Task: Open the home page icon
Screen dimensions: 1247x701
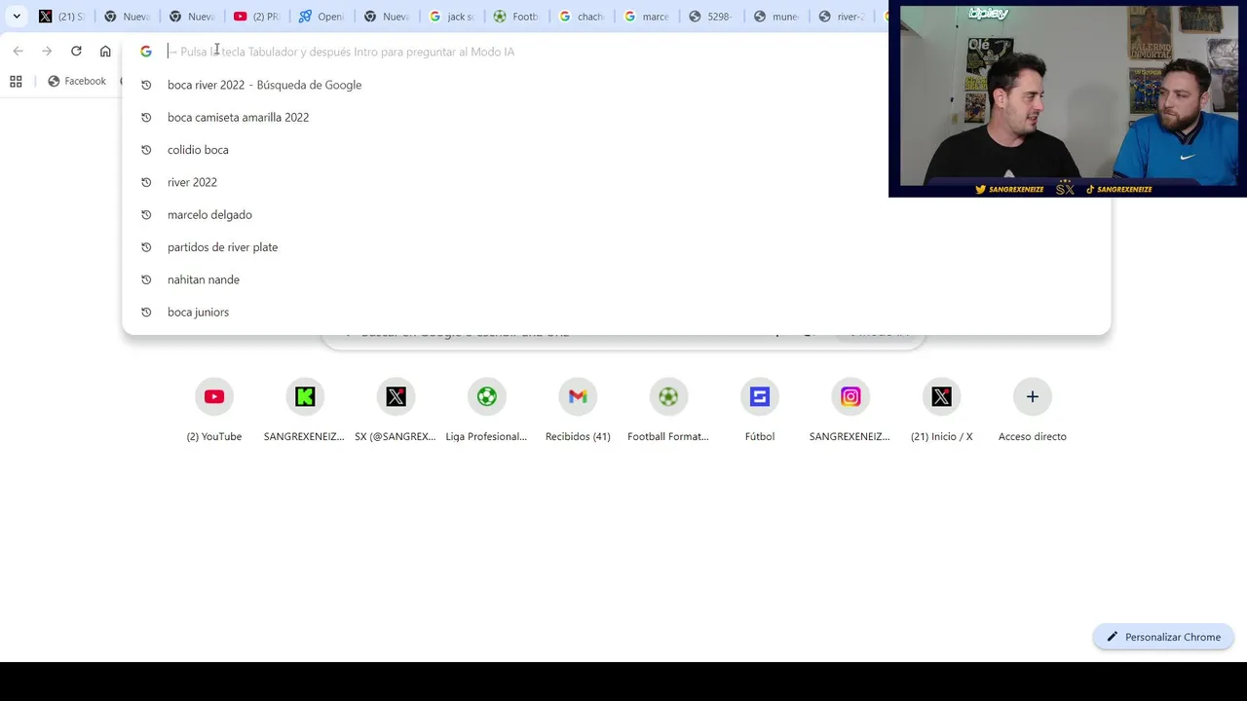Action: click(x=105, y=51)
